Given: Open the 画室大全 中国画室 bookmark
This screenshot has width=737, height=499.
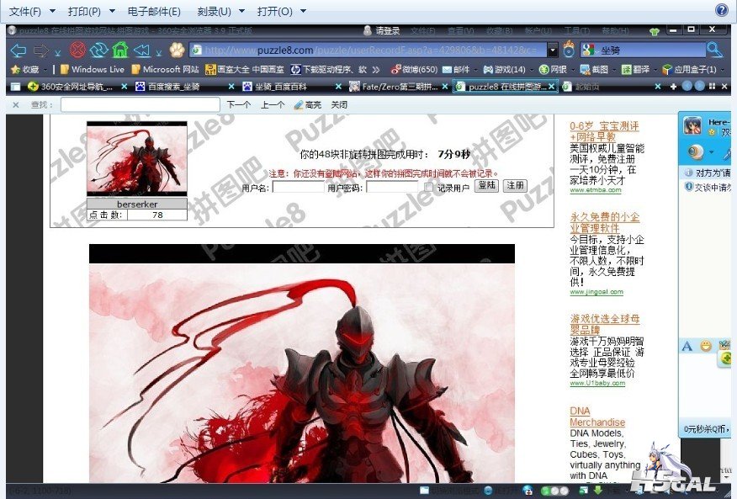Looking at the screenshot, I should tap(245, 70).
